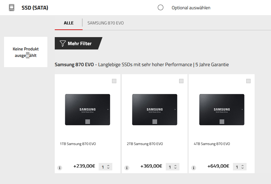Open info icon for 4TB Samsung 870 EVO
The image size is (271, 184).
[194, 168]
